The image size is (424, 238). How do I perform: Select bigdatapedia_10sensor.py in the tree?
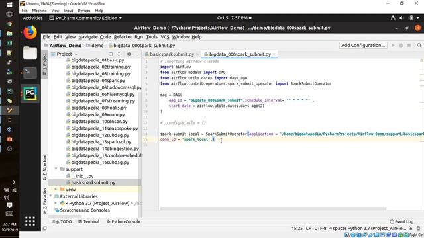coord(99,122)
